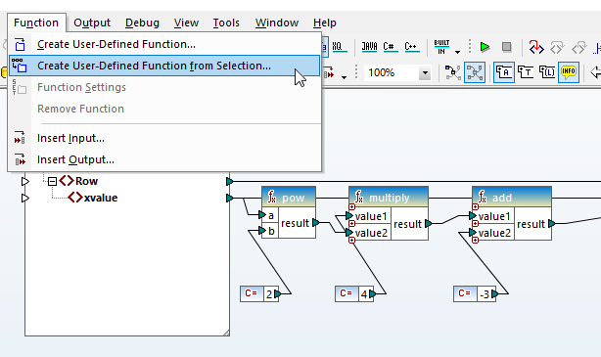Select the BUILT IN execution engine
Screen dimensions: 601x357
[441, 47]
